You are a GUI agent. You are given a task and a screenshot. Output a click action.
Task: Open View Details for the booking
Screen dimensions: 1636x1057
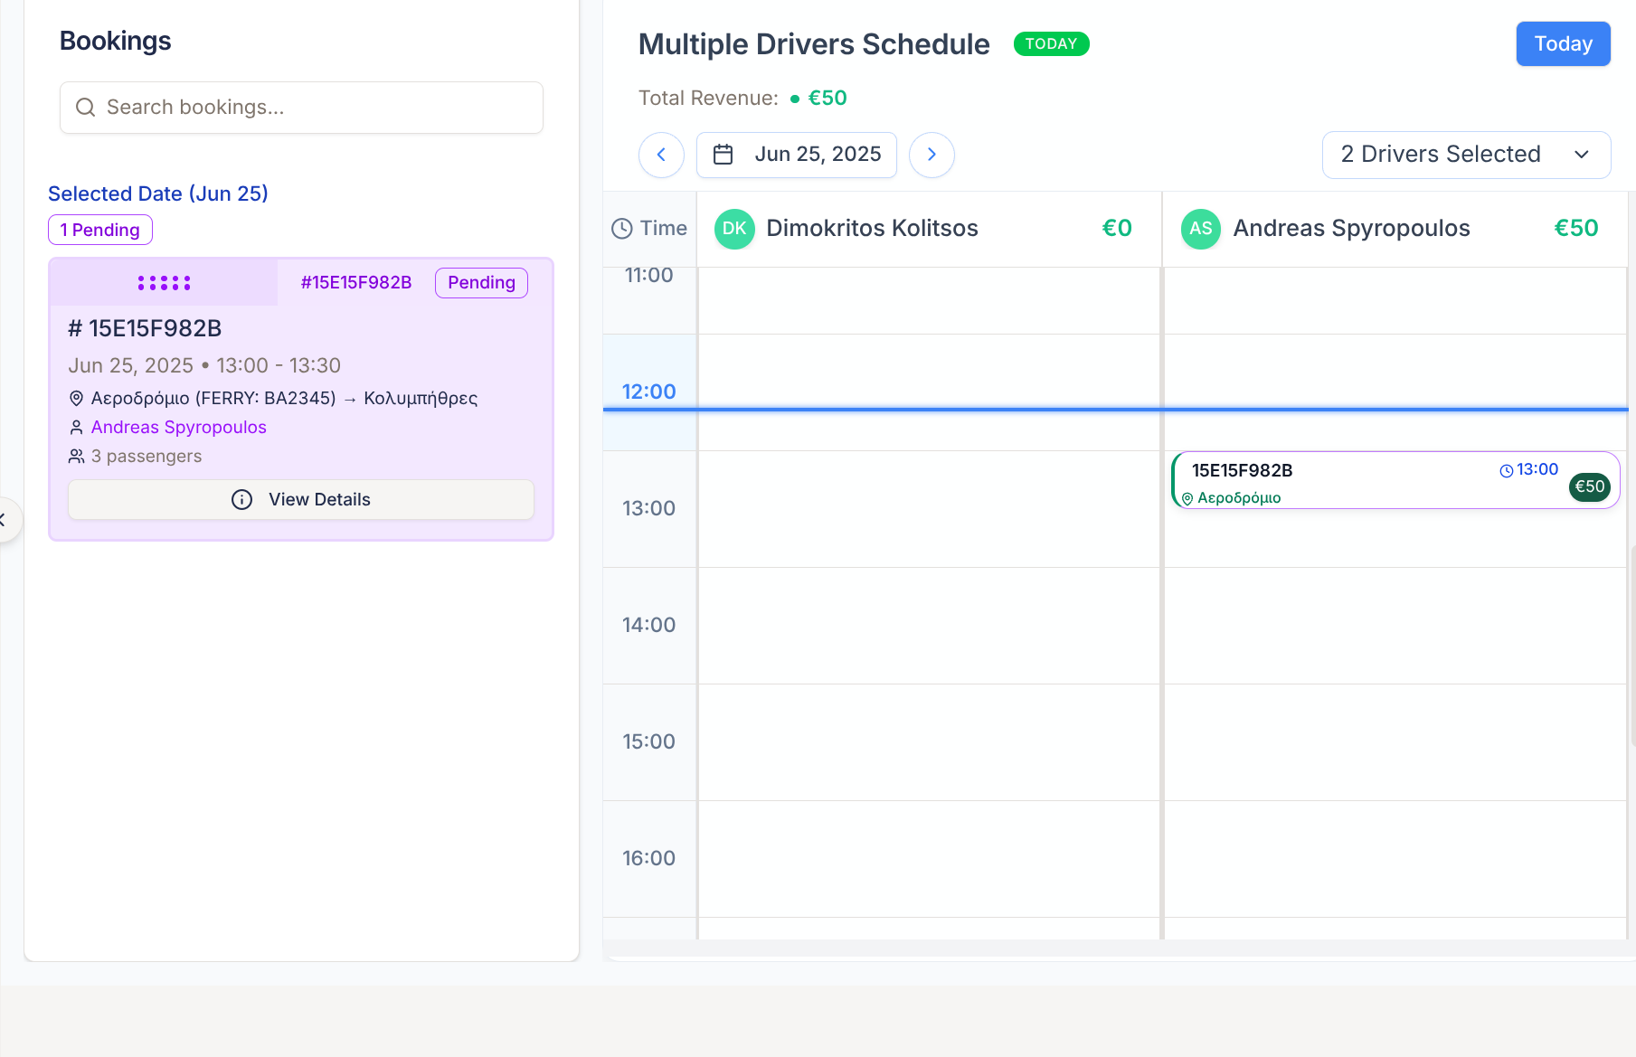pyautogui.click(x=301, y=500)
